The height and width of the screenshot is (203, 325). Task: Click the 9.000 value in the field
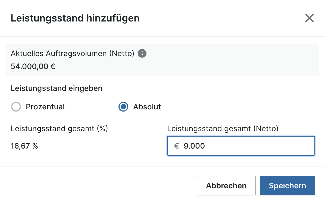[x=194, y=146]
